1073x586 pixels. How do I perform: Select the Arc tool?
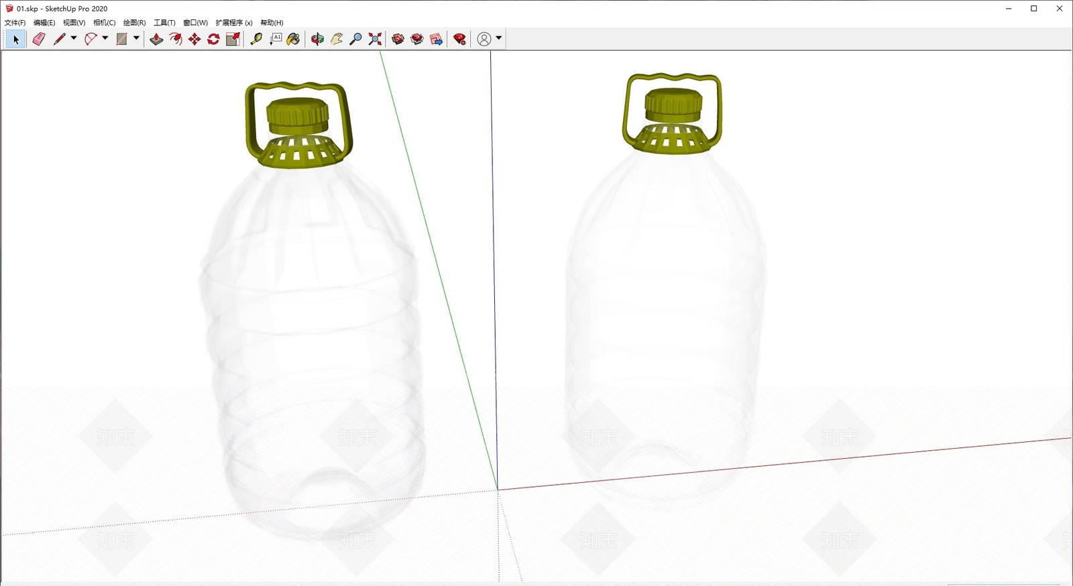(x=91, y=40)
